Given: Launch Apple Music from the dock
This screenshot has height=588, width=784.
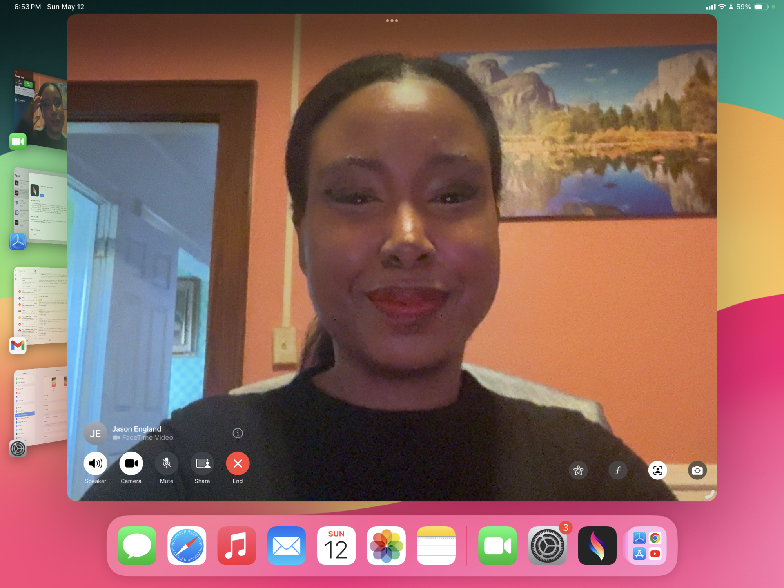Looking at the screenshot, I should click(237, 545).
